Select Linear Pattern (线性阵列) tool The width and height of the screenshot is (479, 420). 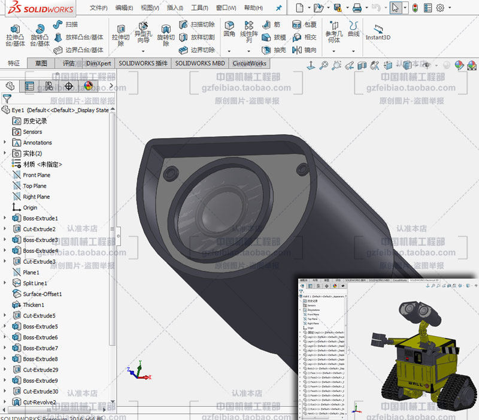(x=249, y=32)
